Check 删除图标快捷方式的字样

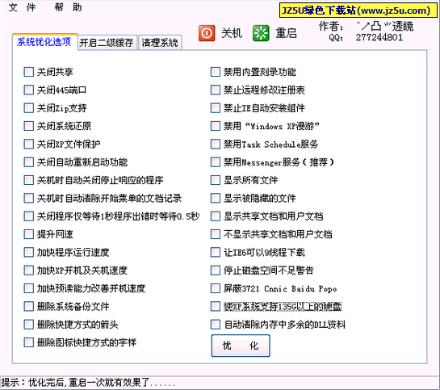[x=28, y=342]
